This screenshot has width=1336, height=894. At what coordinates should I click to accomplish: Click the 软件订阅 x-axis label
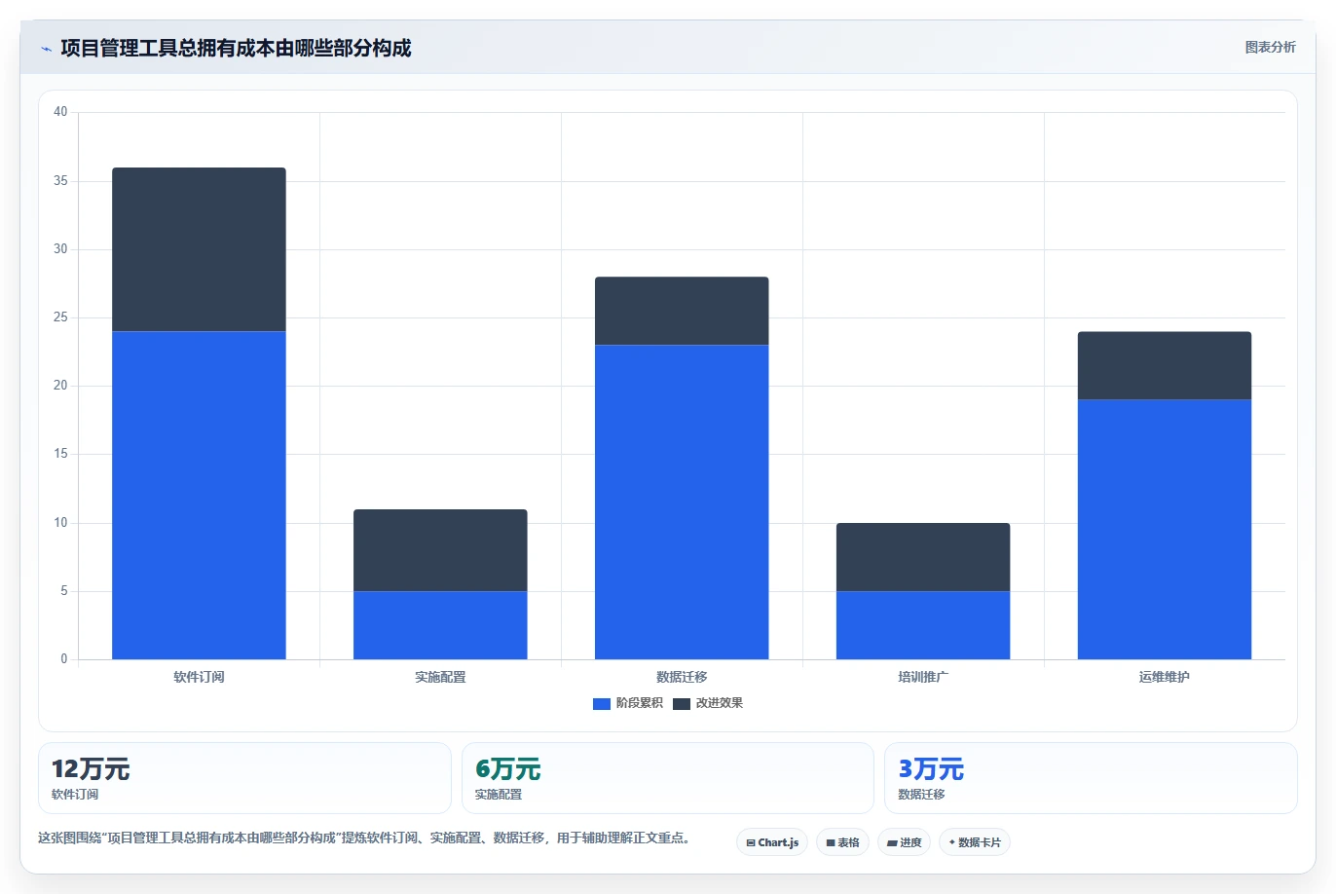point(199,677)
